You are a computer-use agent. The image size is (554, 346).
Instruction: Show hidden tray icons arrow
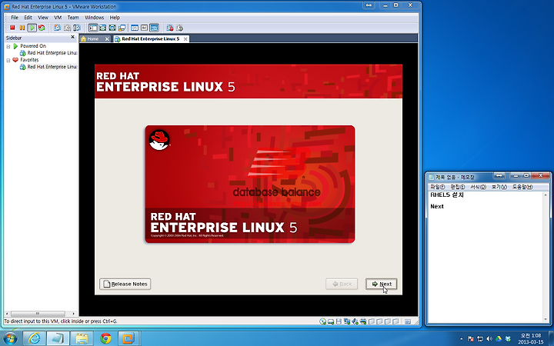pyautogui.click(x=461, y=339)
